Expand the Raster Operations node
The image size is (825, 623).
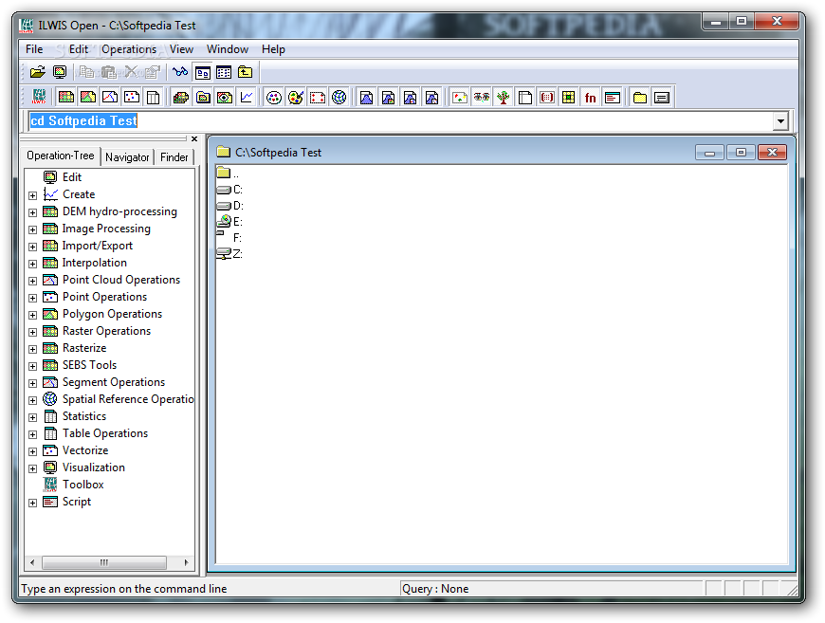32,332
